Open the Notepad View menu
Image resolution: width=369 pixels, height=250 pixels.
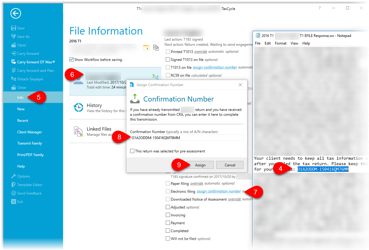coord(295,43)
